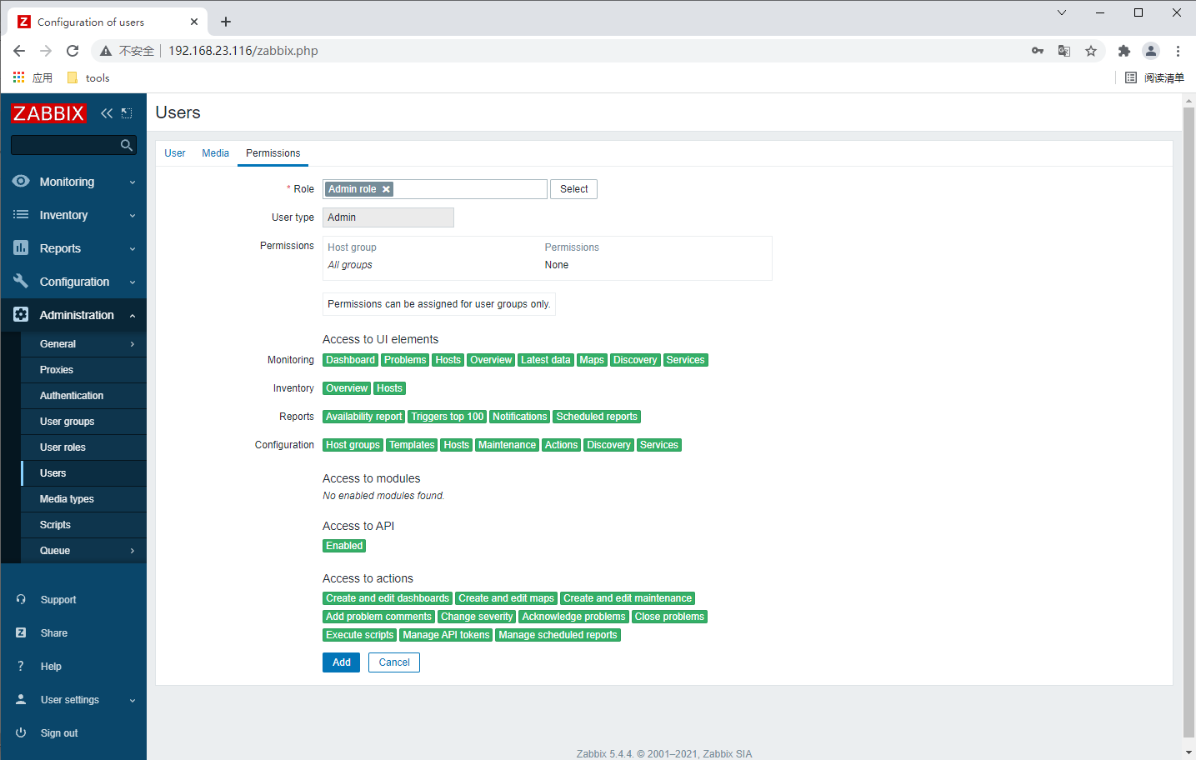Open Help via the question mark icon
1196x760 pixels.
click(x=21, y=666)
